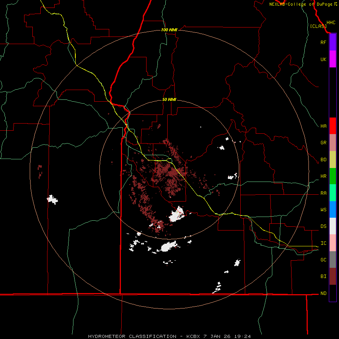Click the GC legend label

(323, 260)
